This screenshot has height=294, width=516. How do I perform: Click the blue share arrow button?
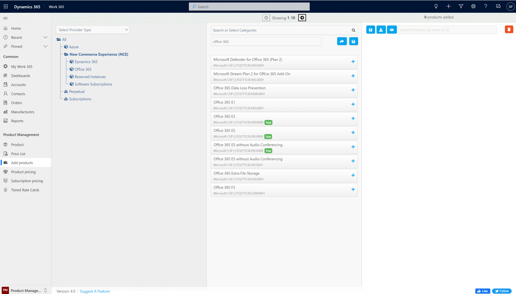[342, 42]
